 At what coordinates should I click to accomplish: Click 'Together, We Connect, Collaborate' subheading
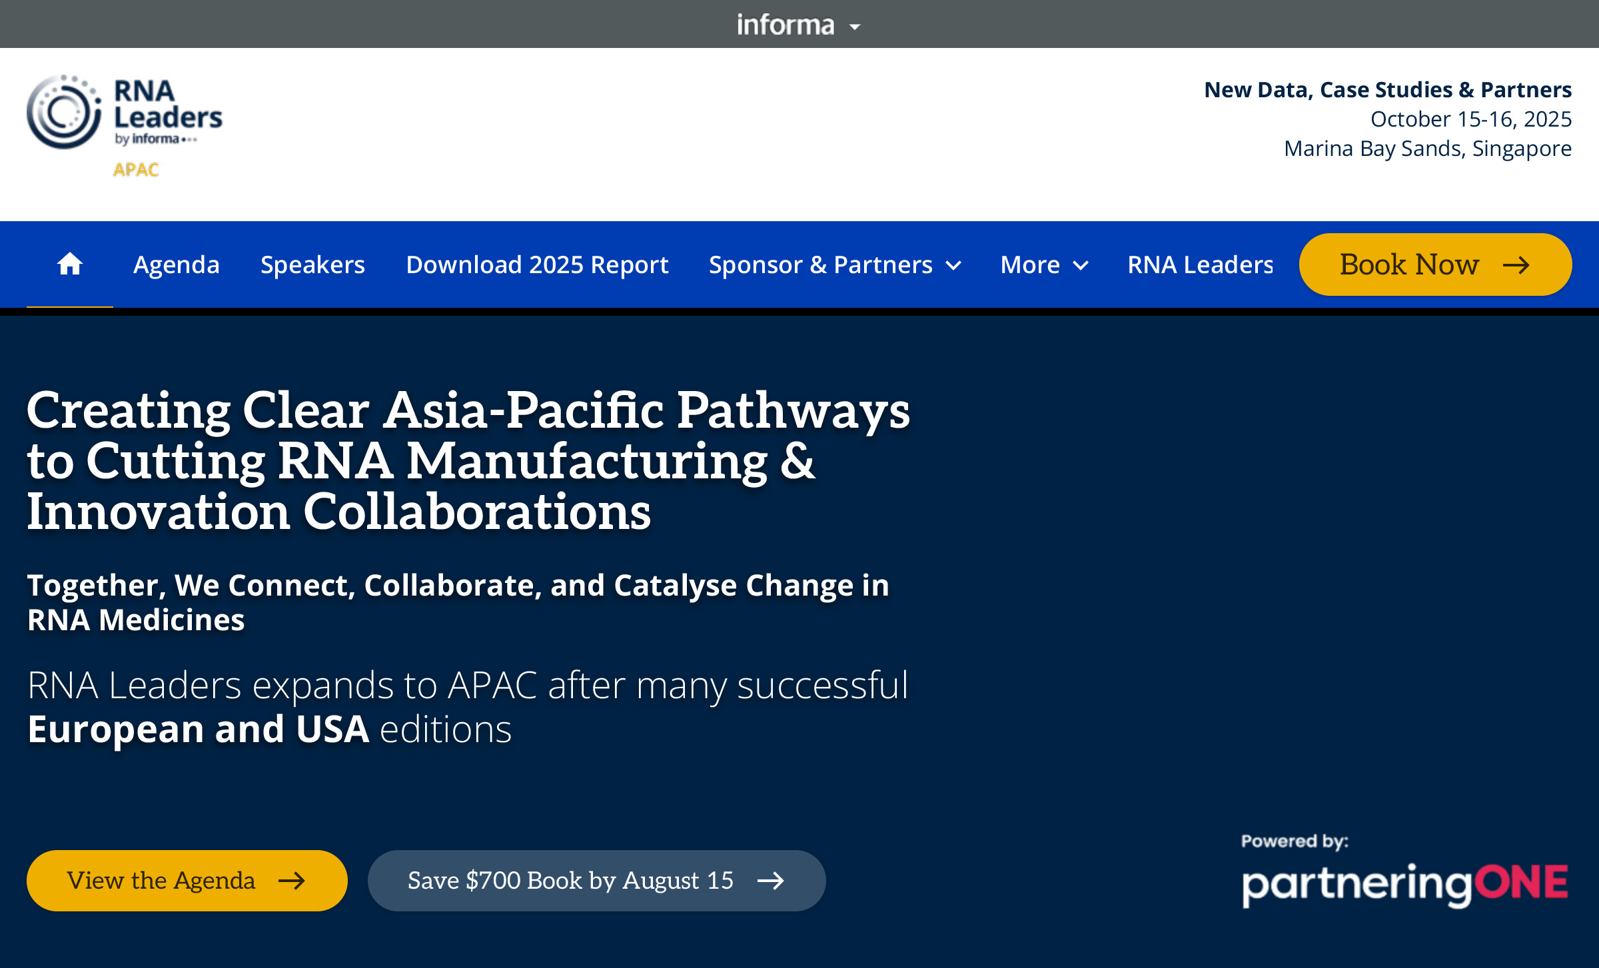point(458,602)
